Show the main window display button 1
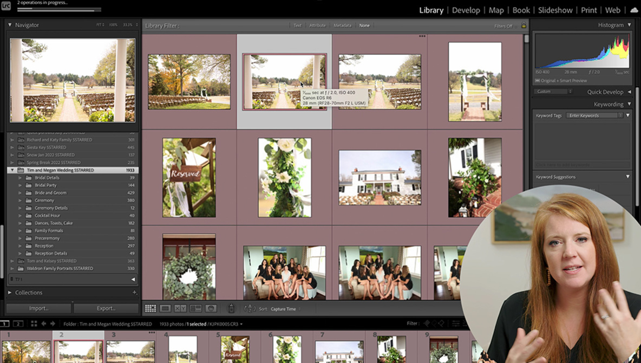Image resolution: width=641 pixels, height=363 pixels. [x=4, y=323]
